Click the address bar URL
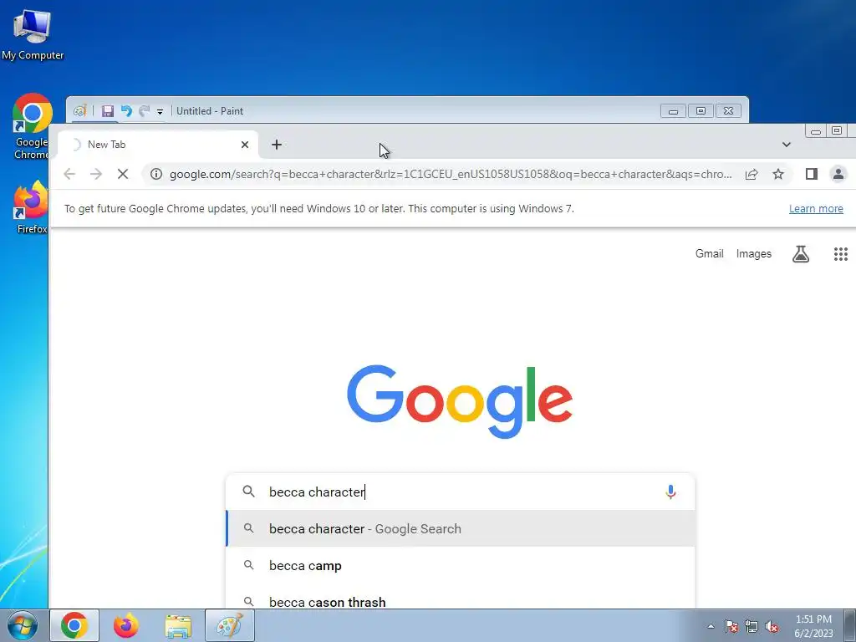The image size is (856, 642). pos(451,174)
